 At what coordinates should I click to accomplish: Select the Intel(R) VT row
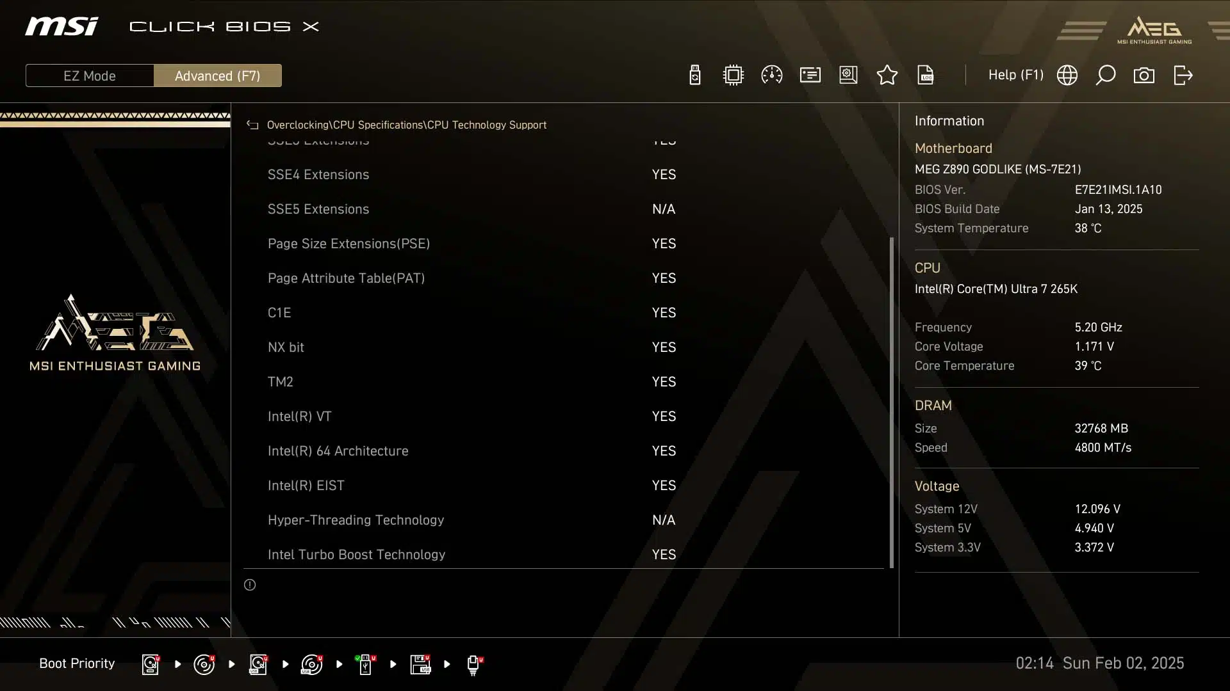pyautogui.click(x=564, y=417)
